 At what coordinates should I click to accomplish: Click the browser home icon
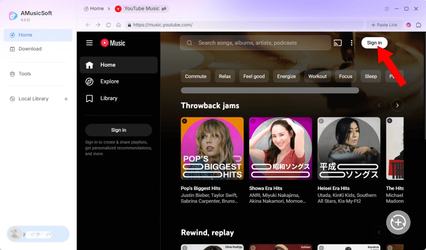(x=118, y=25)
